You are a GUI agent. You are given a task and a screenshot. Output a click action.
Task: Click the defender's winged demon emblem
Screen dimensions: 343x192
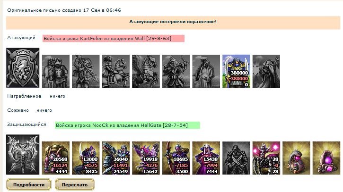click(23, 154)
